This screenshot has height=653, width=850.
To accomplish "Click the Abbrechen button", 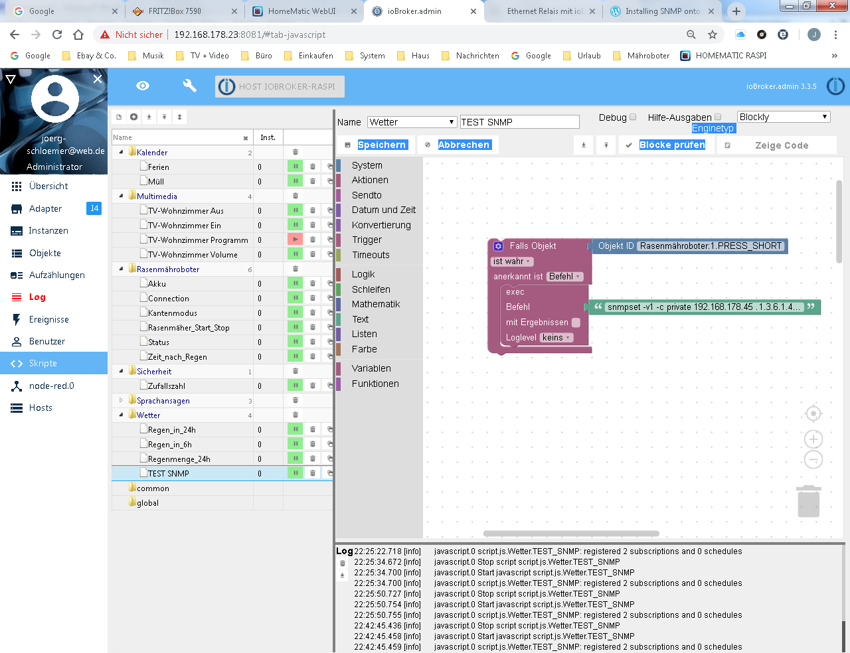I will coord(457,145).
